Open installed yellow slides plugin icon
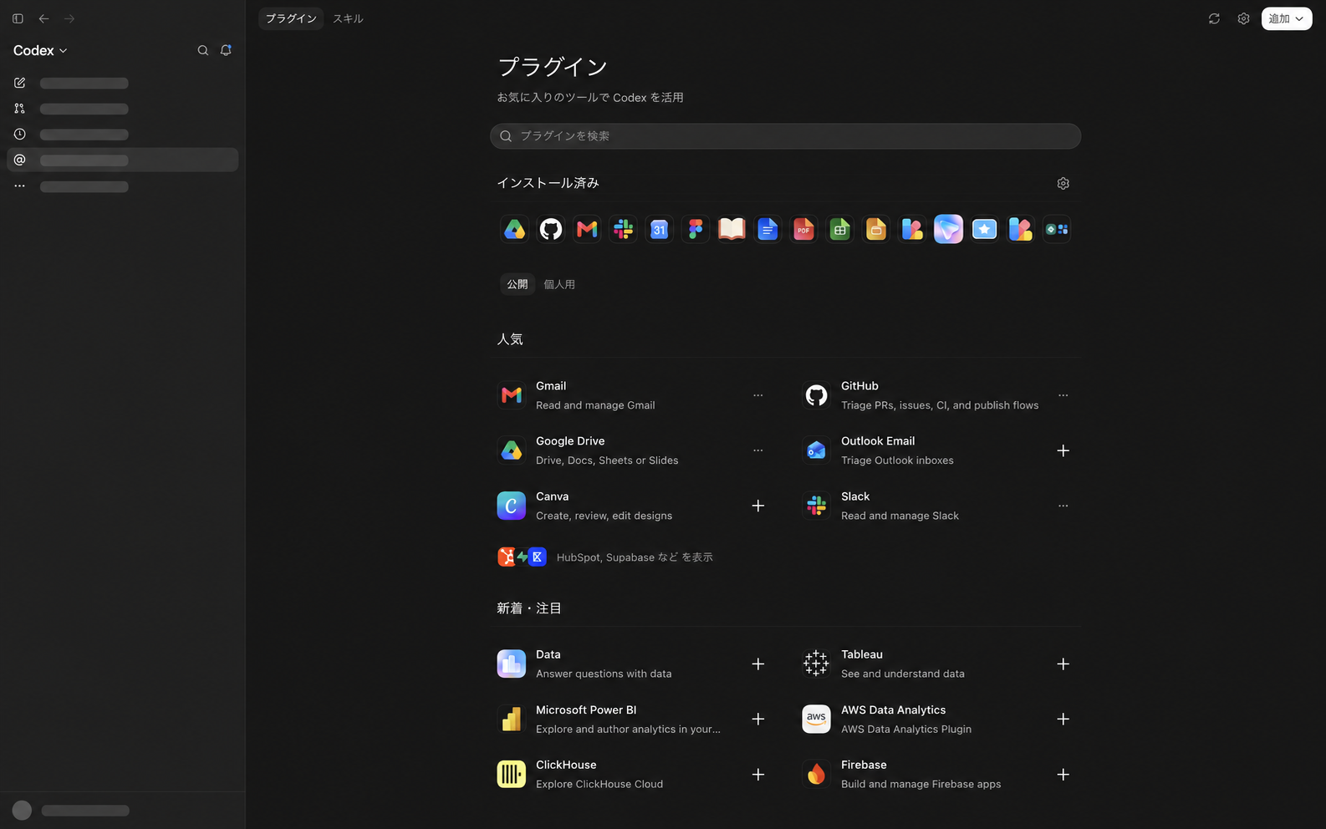Viewport: 1326px width, 829px height. coord(876,229)
